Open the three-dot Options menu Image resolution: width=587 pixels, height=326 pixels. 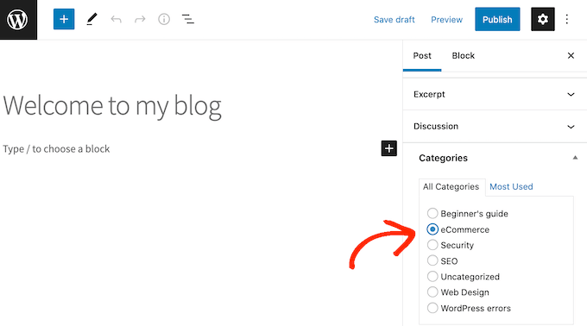pos(567,19)
